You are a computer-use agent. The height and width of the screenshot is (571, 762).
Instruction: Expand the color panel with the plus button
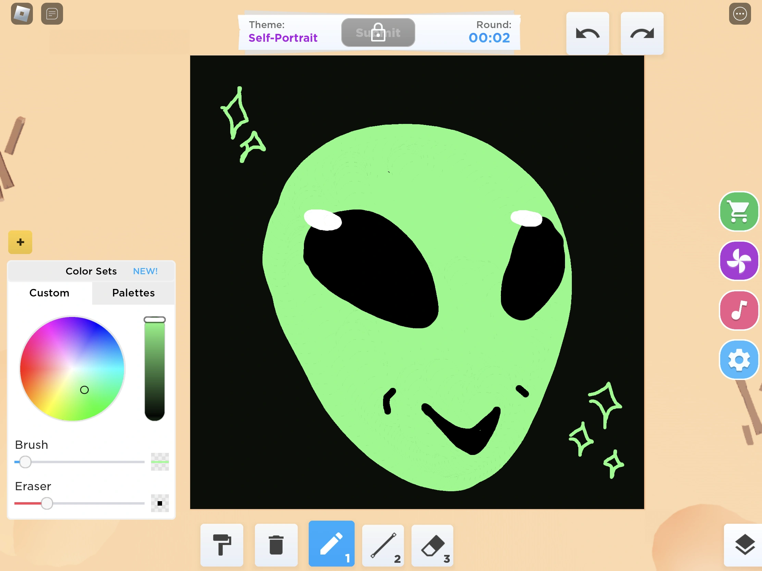(20, 242)
